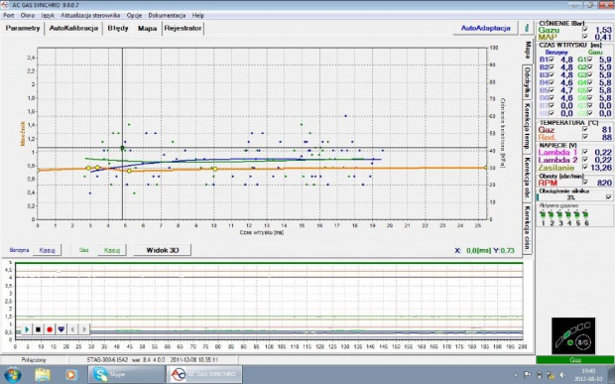Click the play button in recorder controls
The width and height of the screenshot is (615, 384).
[x=27, y=329]
